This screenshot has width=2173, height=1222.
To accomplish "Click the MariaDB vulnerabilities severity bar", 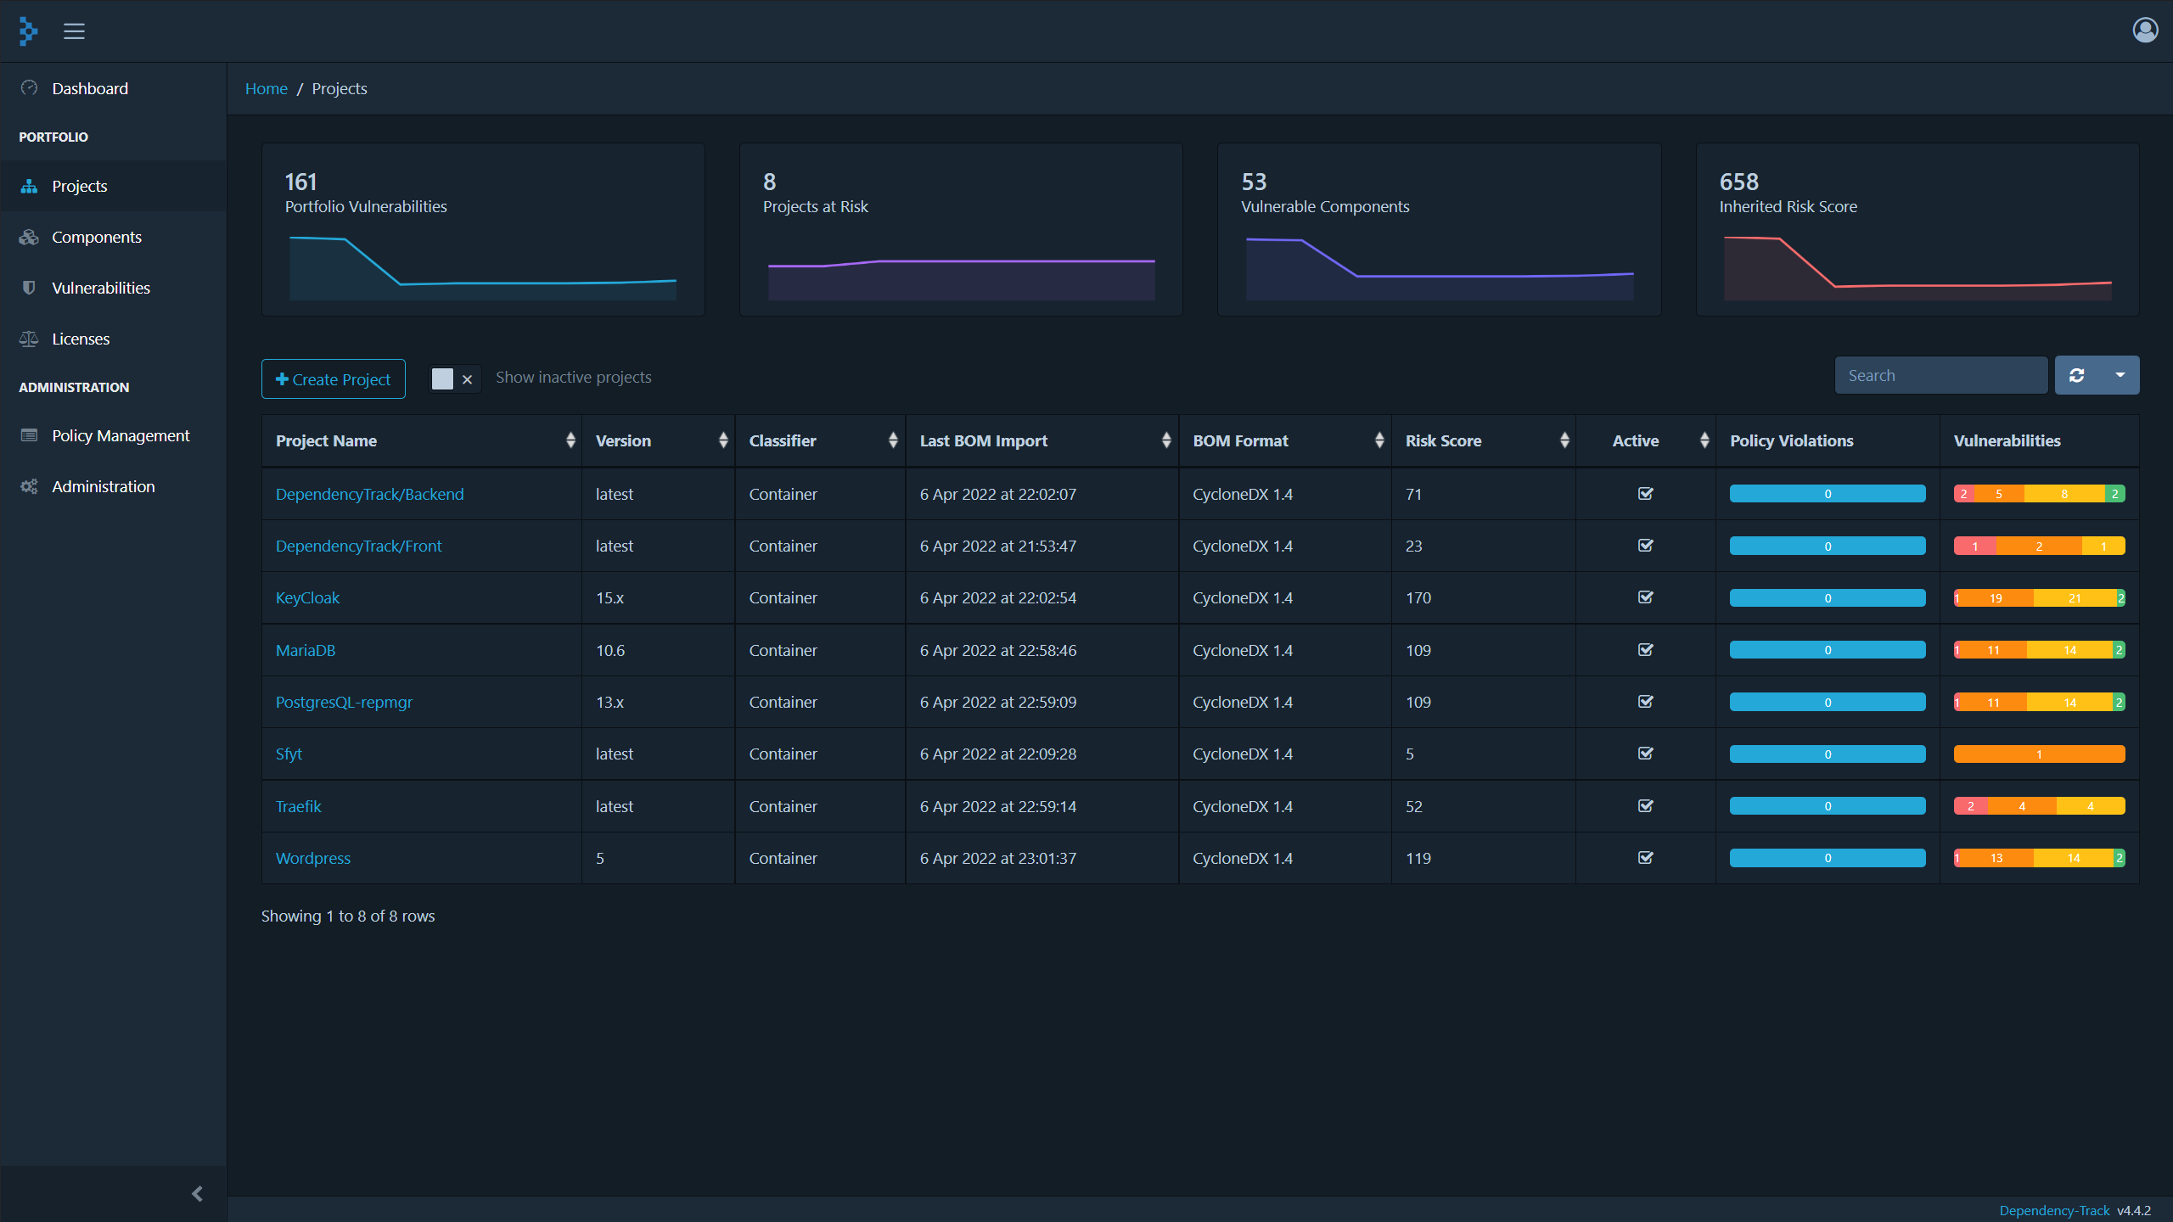I will tap(2038, 650).
